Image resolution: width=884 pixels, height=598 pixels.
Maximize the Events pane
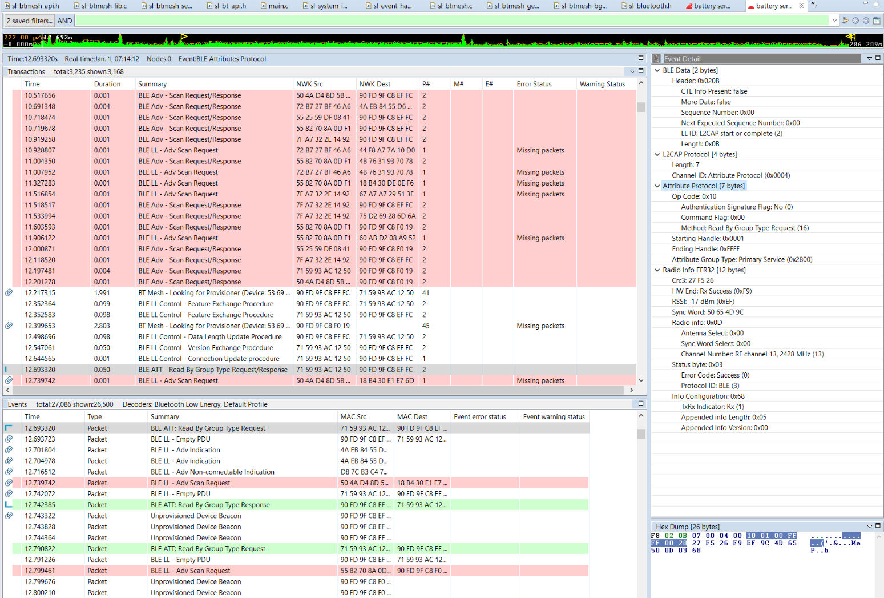641,403
